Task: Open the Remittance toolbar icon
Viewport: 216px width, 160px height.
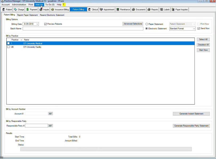Action: click(118, 10)
